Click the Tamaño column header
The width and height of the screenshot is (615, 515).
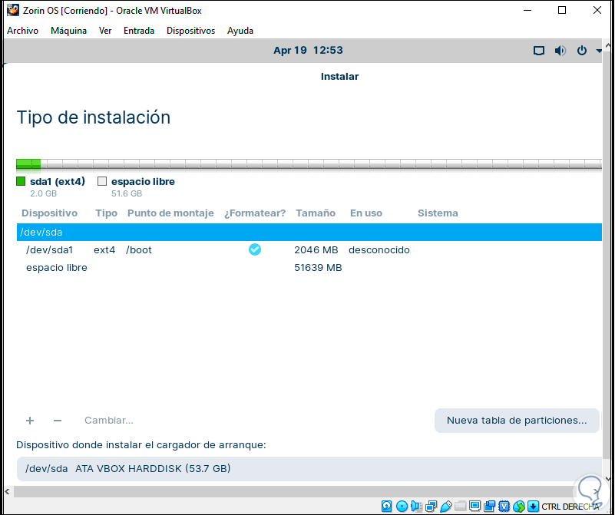[x=316, y=213]
